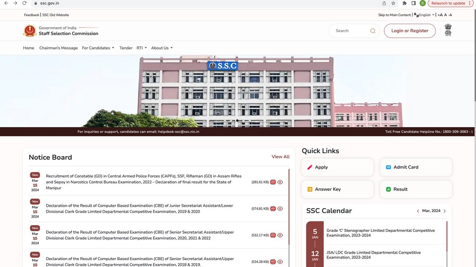Open the Admit Card quick link
This screenshot has width=476, height=267.
416,167
